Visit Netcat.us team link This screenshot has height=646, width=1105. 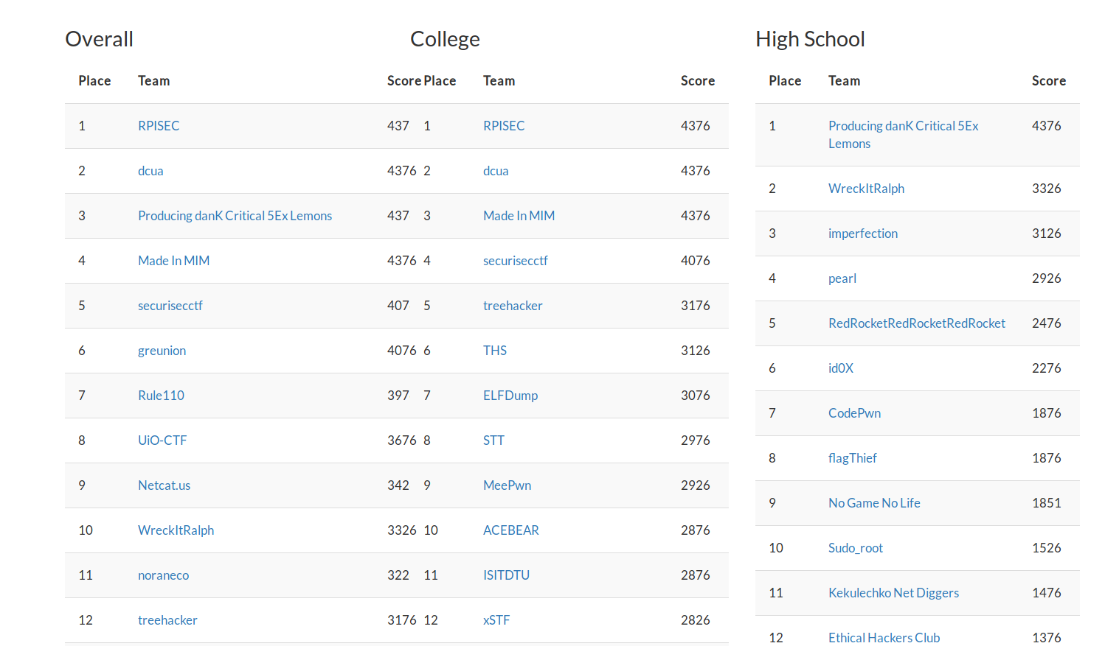pyautogui.click(x=164, y=485)
